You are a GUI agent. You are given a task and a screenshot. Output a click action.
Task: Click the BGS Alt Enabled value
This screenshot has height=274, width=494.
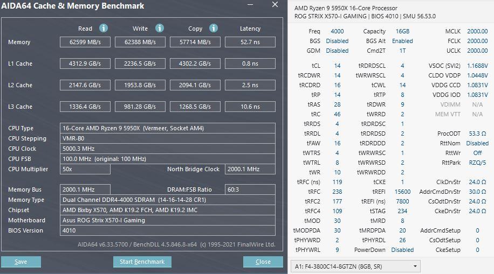tap(402, 41)
